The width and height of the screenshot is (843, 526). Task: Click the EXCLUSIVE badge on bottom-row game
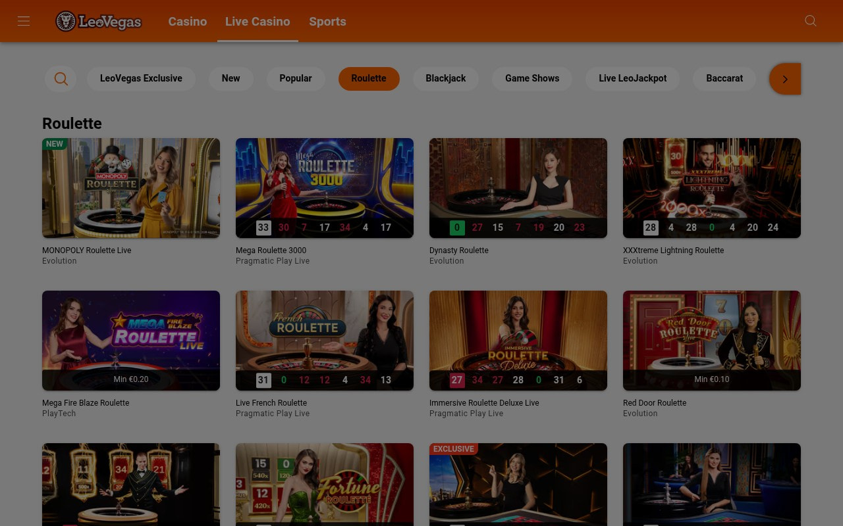click(x=454, y=449)
